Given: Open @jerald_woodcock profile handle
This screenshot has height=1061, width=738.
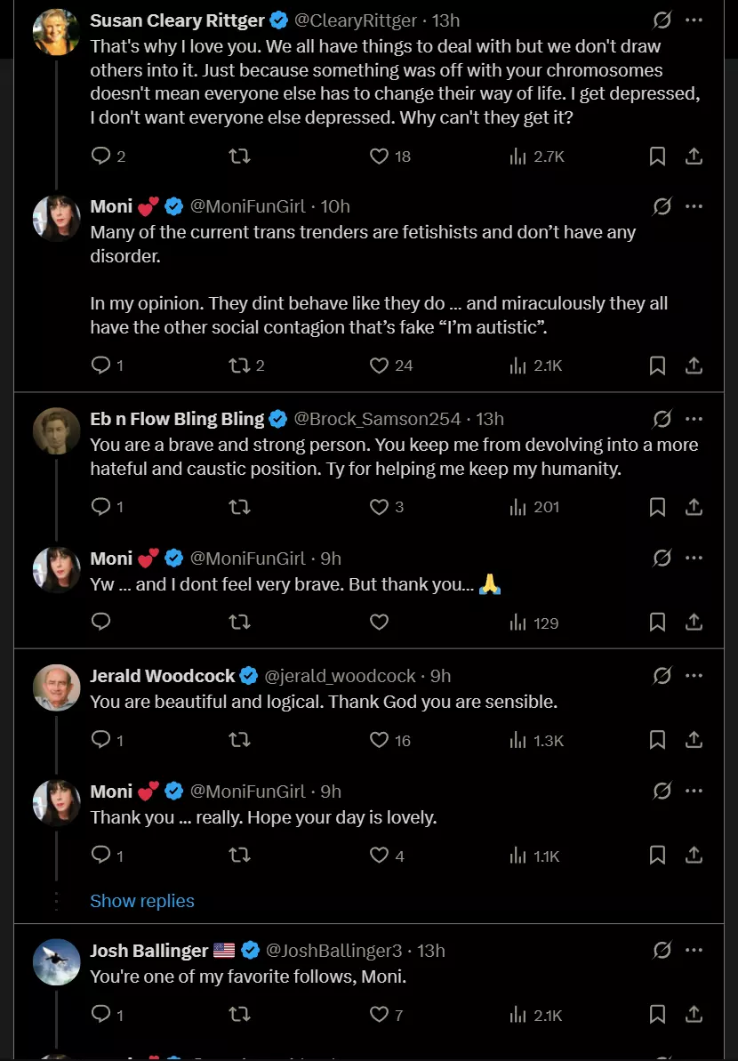Looking at the screenshot, I should (x=340, y=676).
